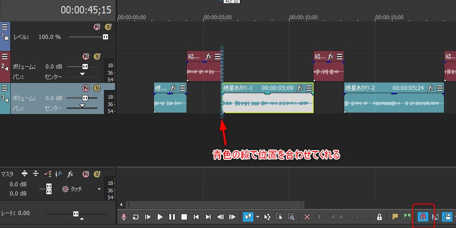Open Event FX on 紲星あかり-2 clip
The height and width of the screenshot is (228, 456).
click(x=430, y=88)
